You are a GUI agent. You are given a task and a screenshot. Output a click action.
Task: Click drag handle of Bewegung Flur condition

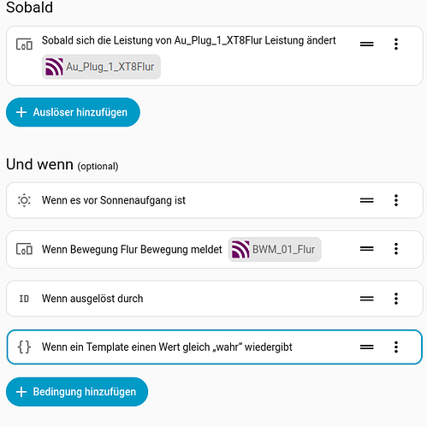(x=366, y=249)
